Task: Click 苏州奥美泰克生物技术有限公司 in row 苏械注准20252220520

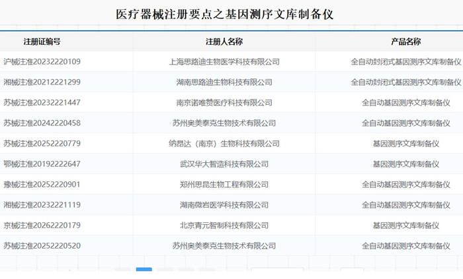Action: point(224,246)
